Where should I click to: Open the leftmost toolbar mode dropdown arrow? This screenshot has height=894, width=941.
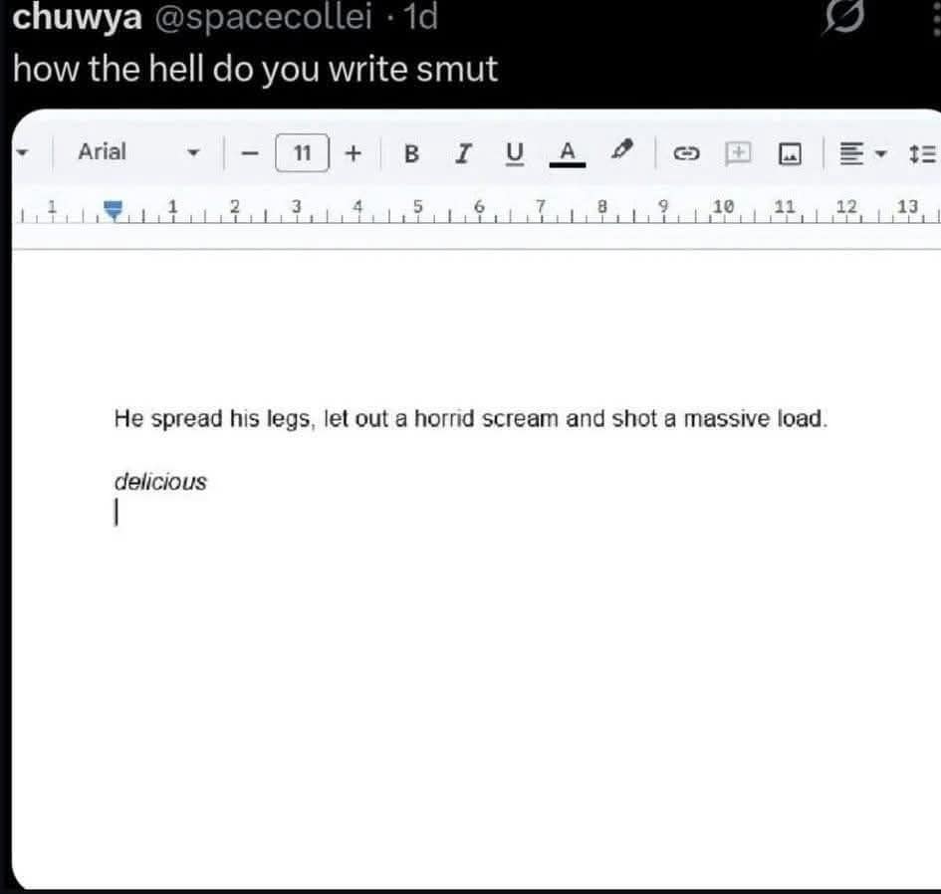coord(22,153)
